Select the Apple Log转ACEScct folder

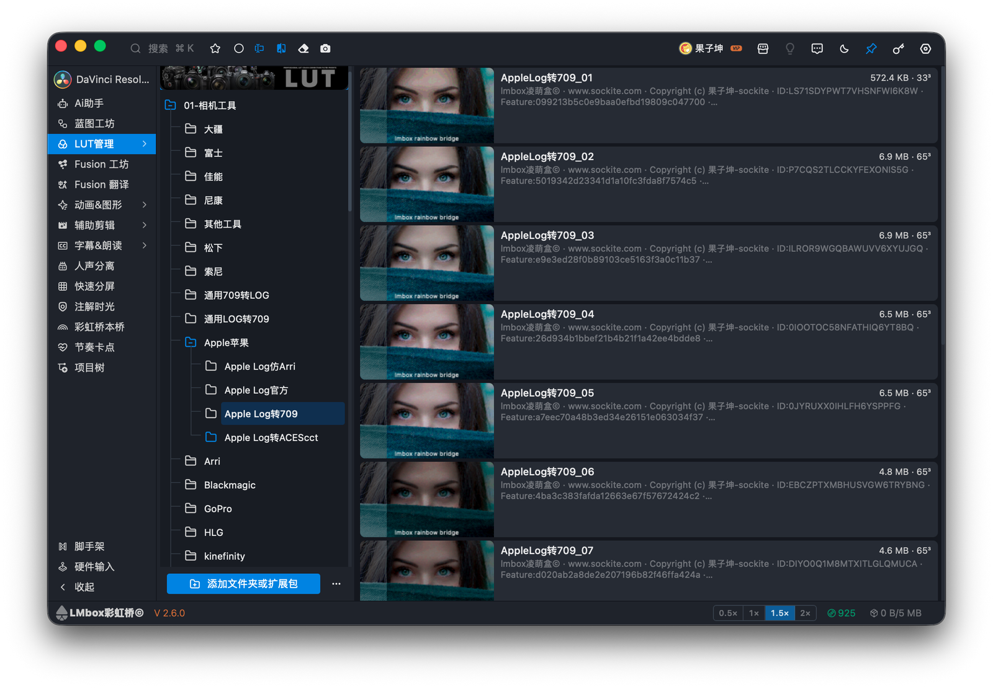[x=272, y=437]
